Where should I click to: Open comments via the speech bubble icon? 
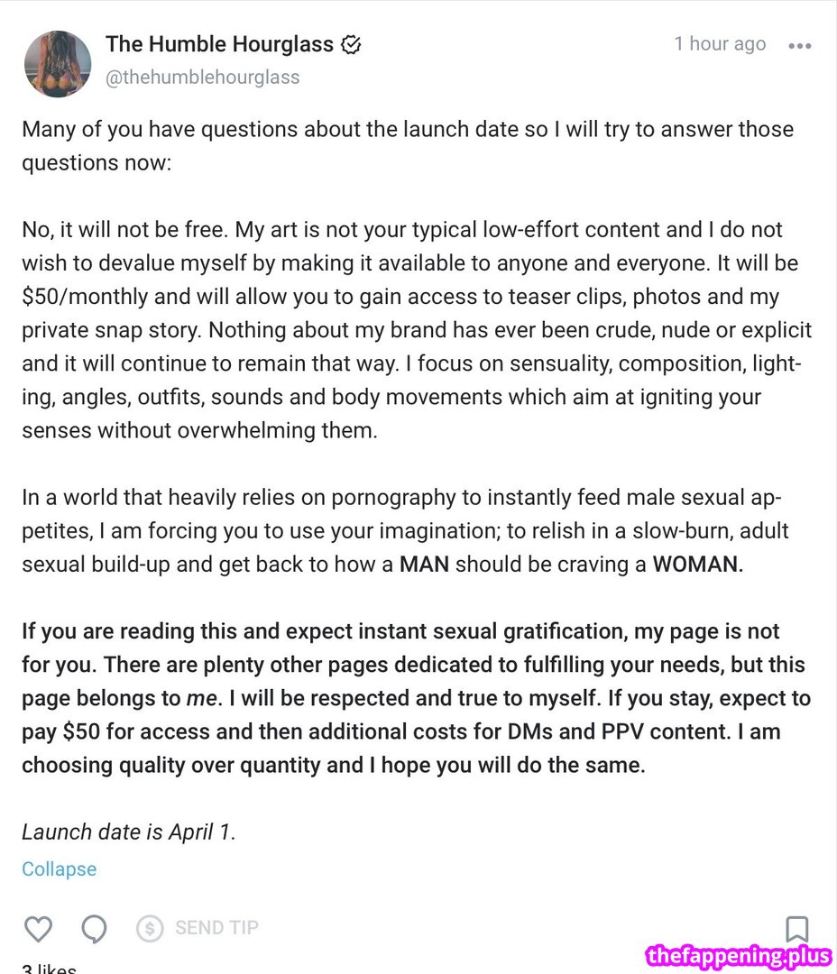click(94, 928)
